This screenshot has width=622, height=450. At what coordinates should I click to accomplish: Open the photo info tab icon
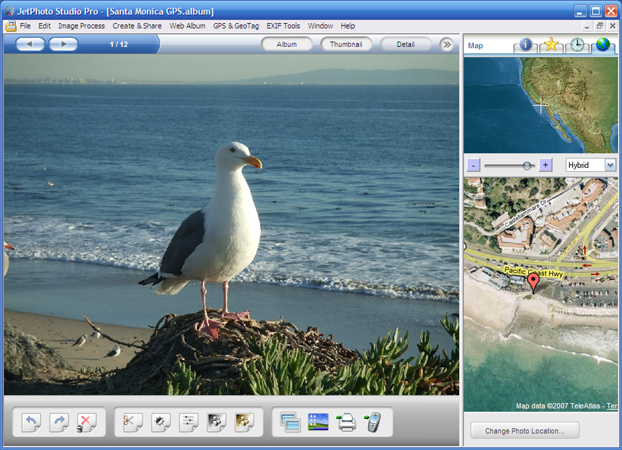pyautogui.click(x=525, y=44)
